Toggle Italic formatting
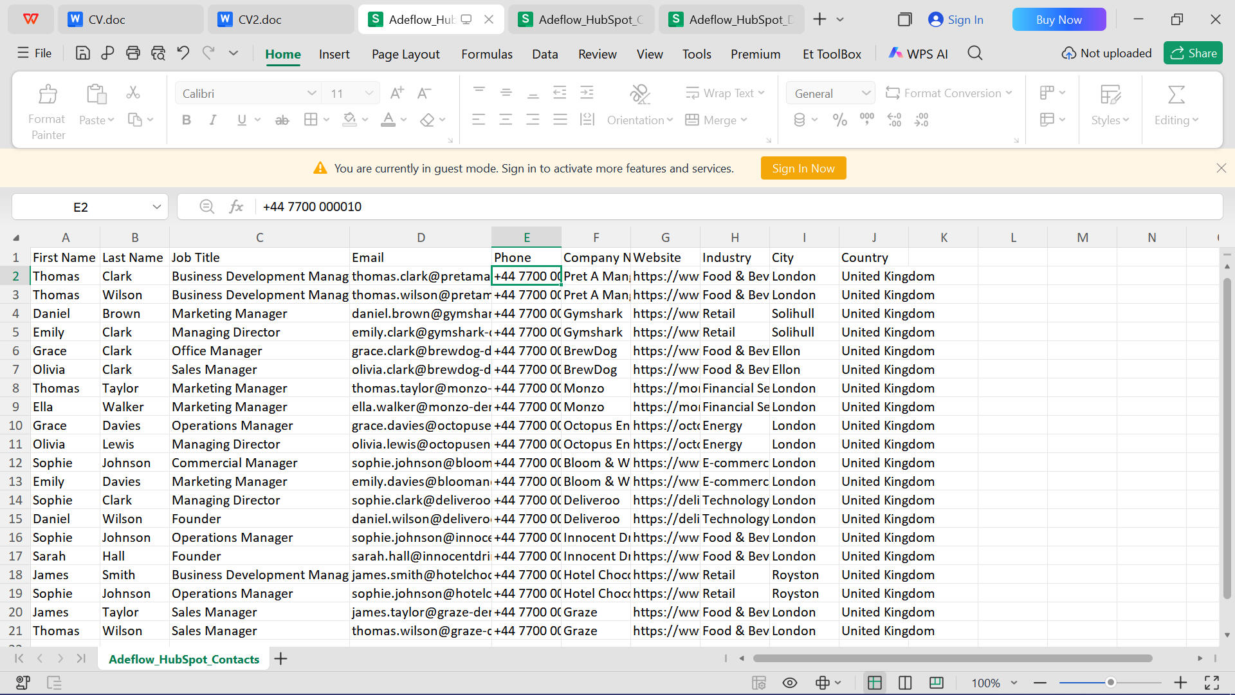The width and height of the screenshot is (1235, 695). [212, 120]
